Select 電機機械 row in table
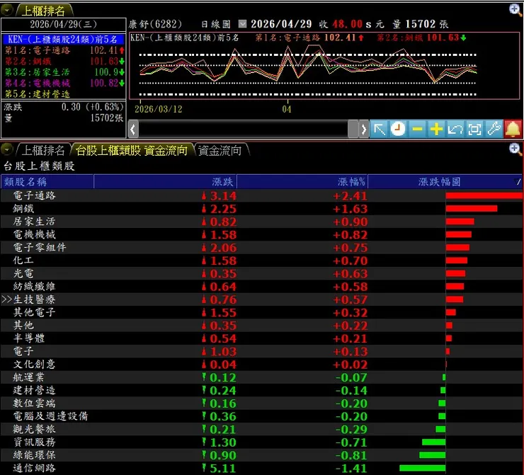Viewport: 524px width, 475px height. [x=262, y=234]
